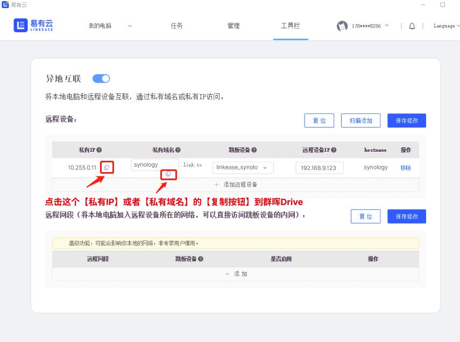Click the user avatar icon

pos(342,26)
